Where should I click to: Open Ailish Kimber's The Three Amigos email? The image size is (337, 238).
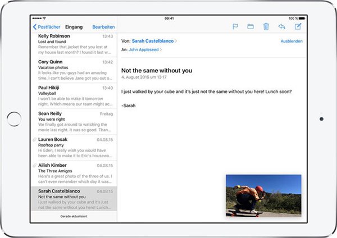point(75,172)
